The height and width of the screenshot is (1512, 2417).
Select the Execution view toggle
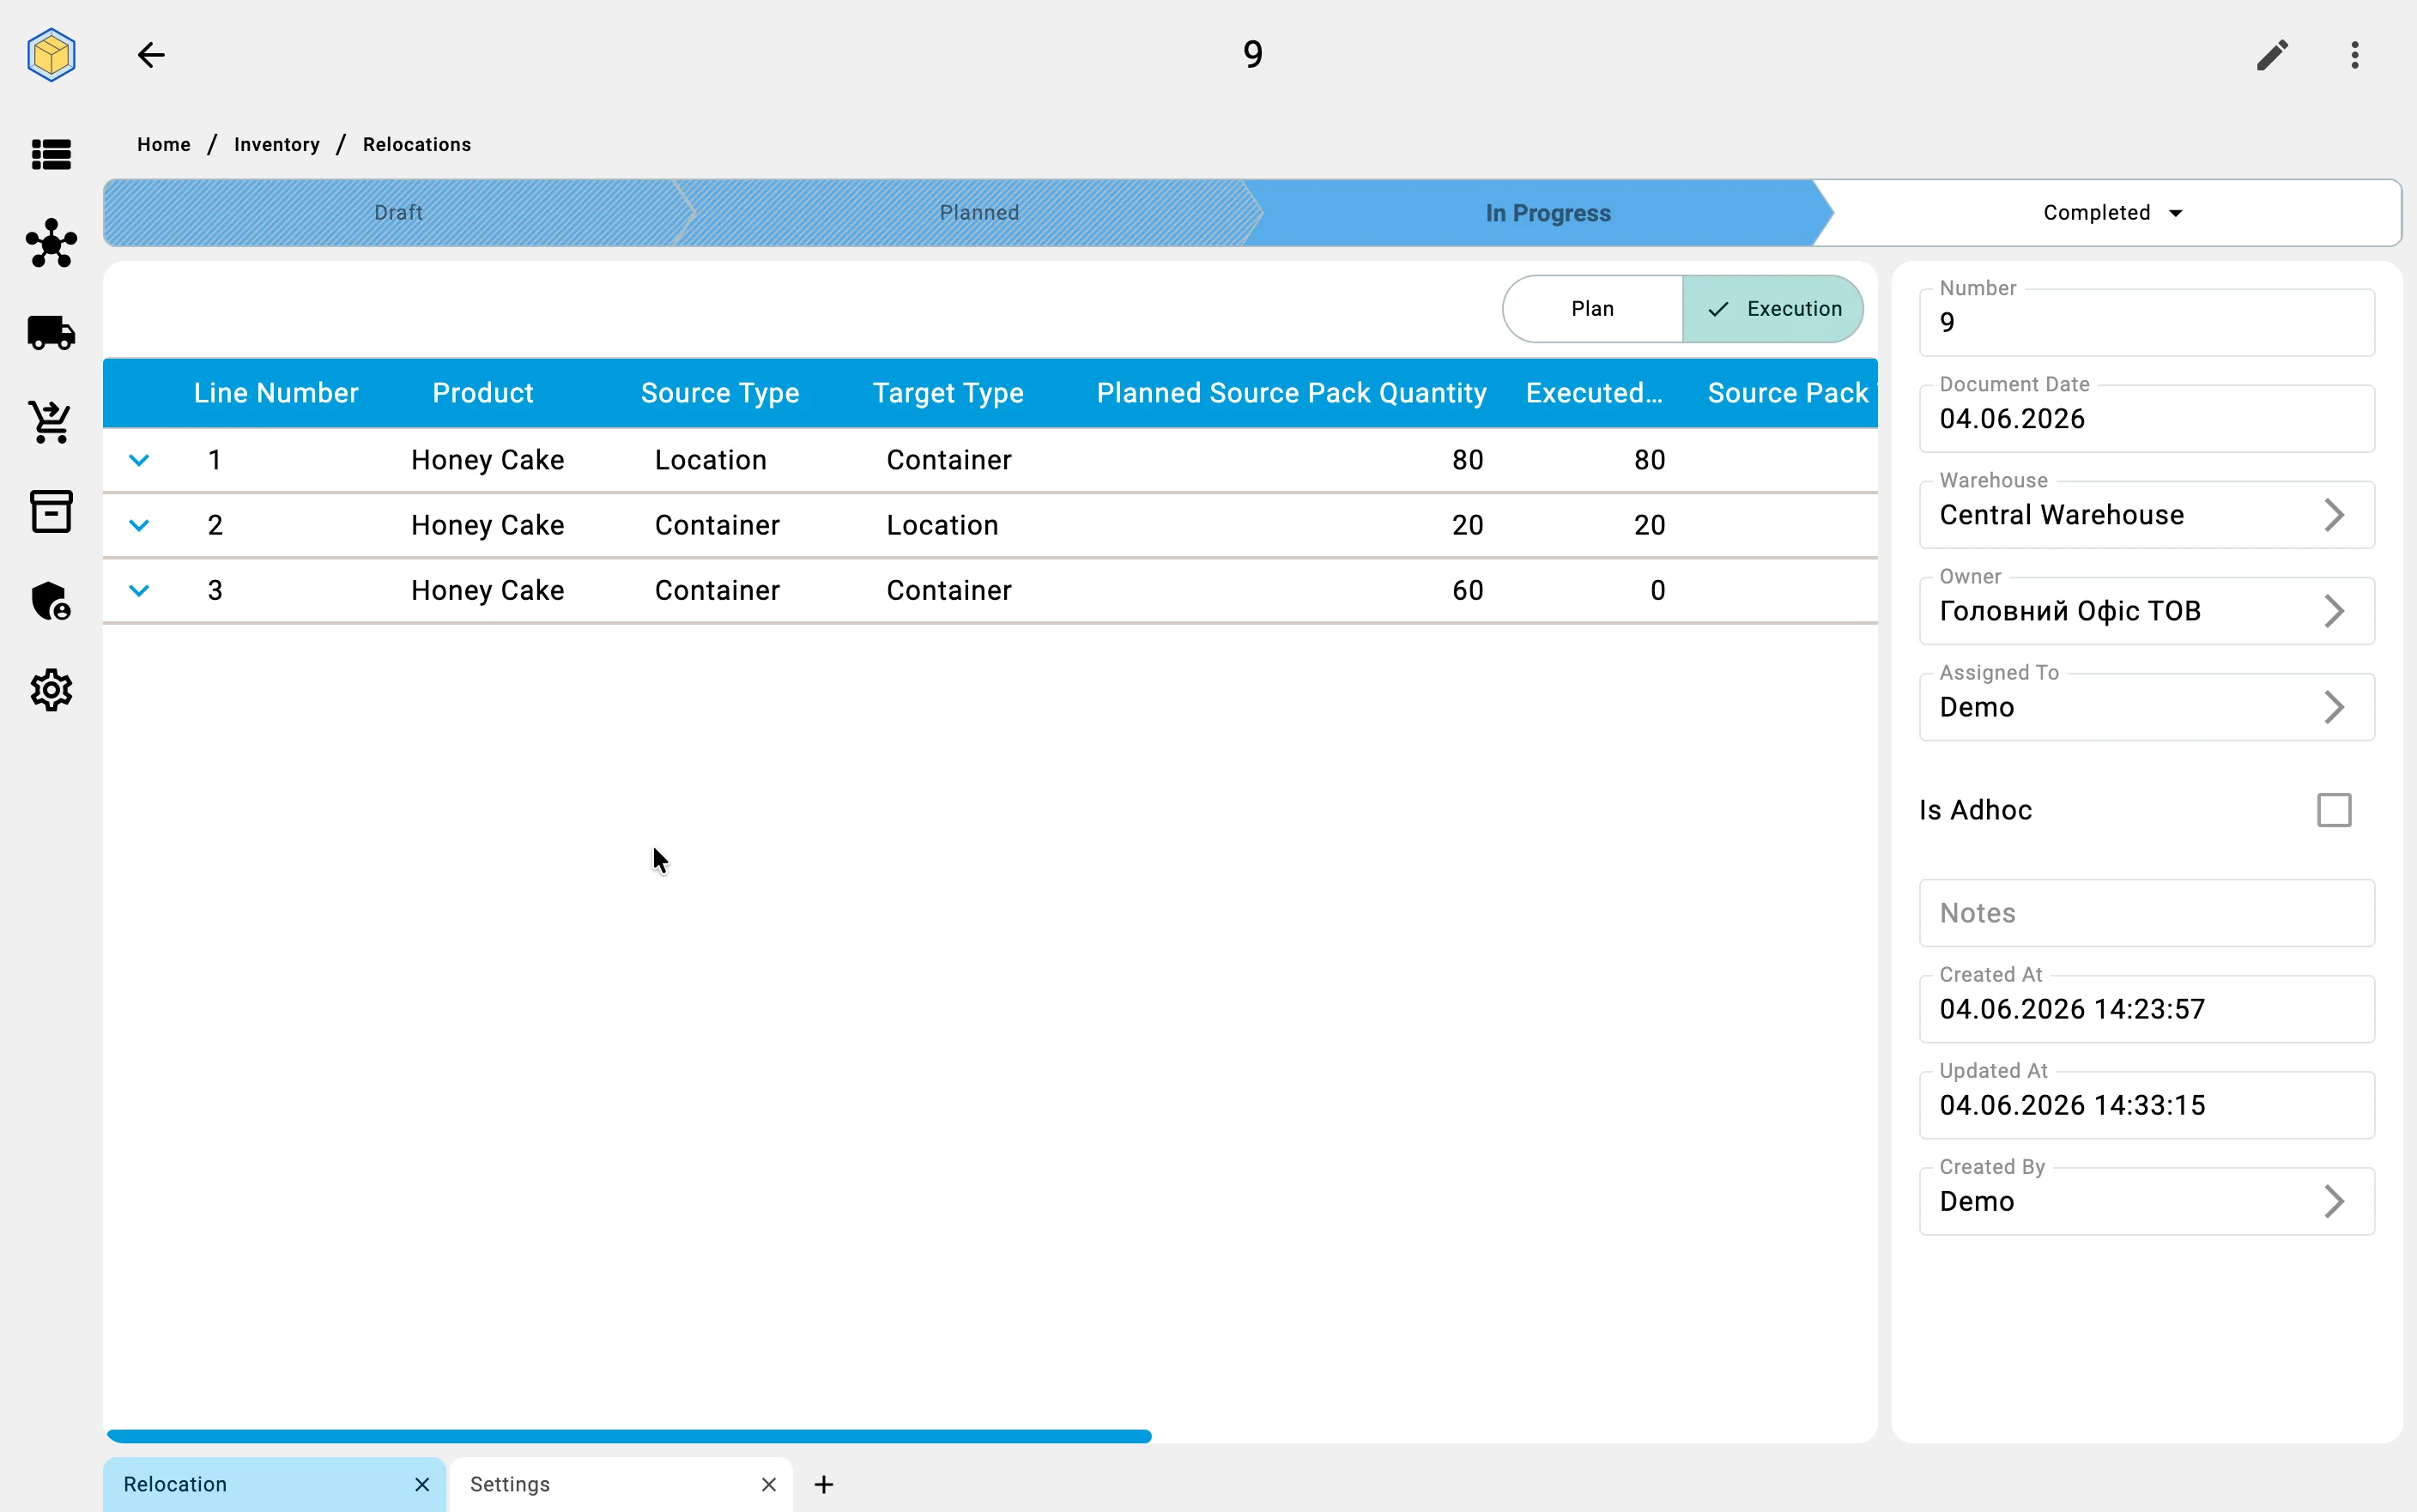tap(1773, 309)
